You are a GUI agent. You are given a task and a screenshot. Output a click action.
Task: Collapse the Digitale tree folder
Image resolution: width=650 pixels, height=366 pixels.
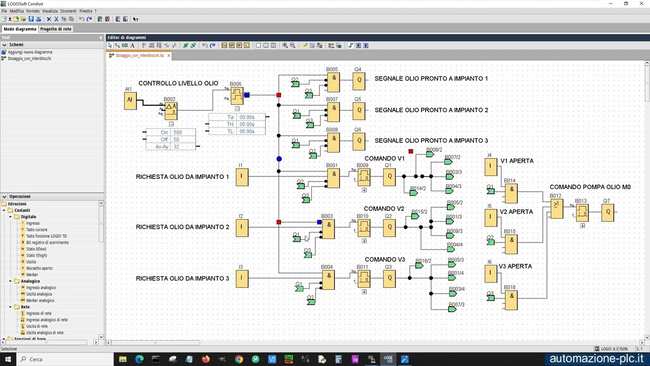pos(10,217)
